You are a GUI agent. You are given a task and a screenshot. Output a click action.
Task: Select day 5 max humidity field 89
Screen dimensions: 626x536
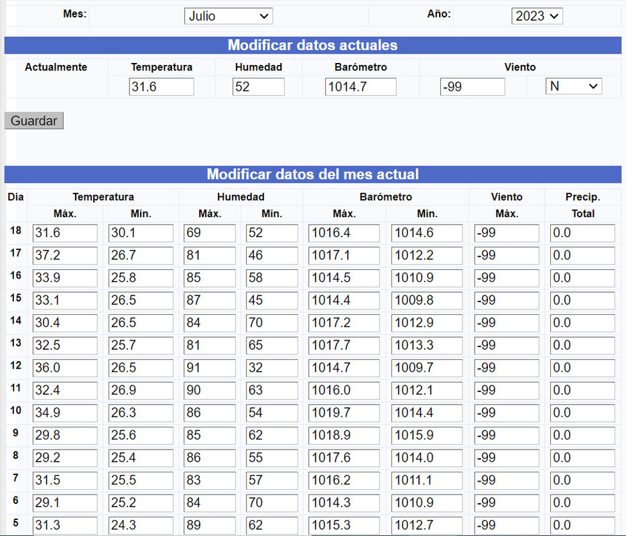point(210,525)
